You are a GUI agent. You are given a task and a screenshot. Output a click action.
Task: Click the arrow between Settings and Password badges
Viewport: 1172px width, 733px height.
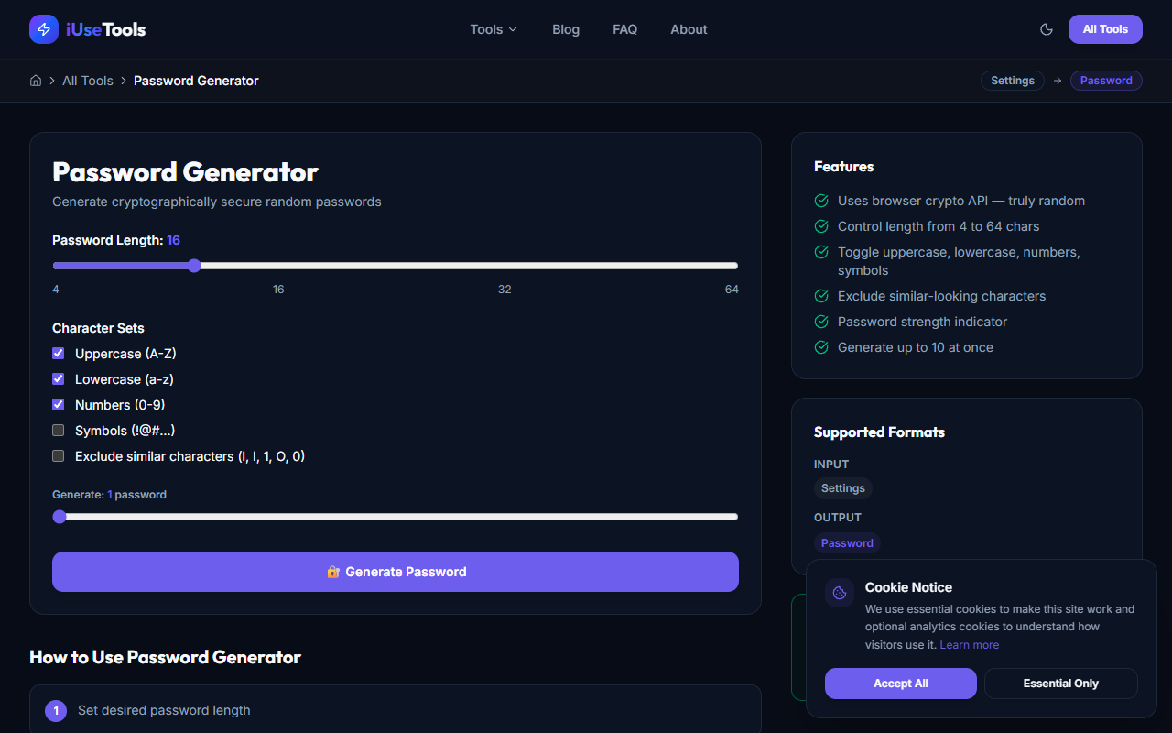1058,81
